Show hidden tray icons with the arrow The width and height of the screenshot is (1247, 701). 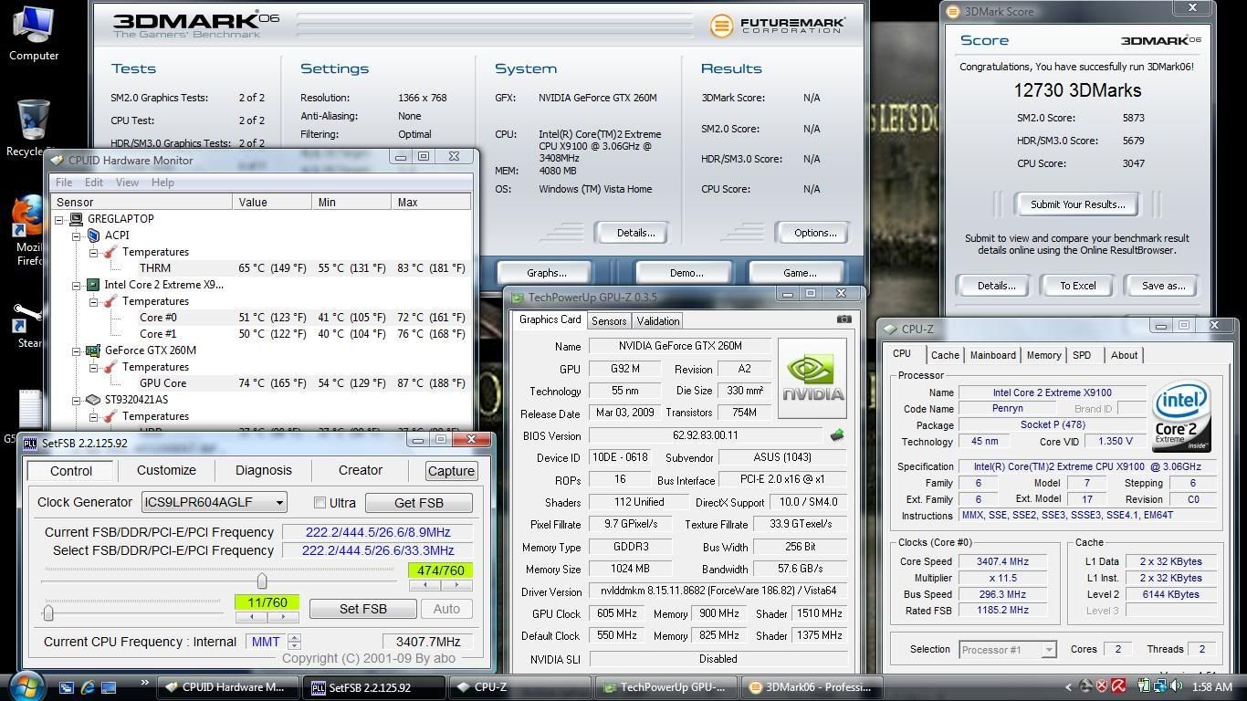pos(1069,687)
